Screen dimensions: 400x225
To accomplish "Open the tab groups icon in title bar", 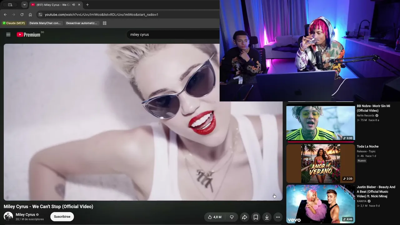I will [10, 5].
